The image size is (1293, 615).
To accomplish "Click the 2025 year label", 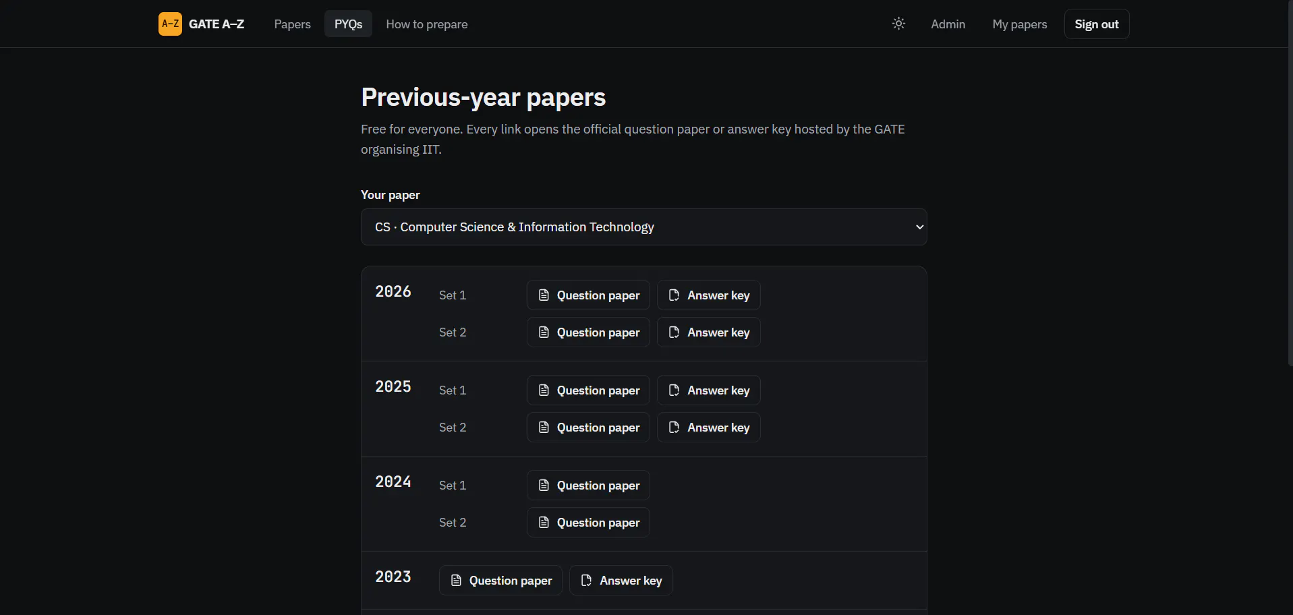I will pos(393,386).
